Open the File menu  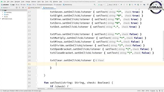5,2
